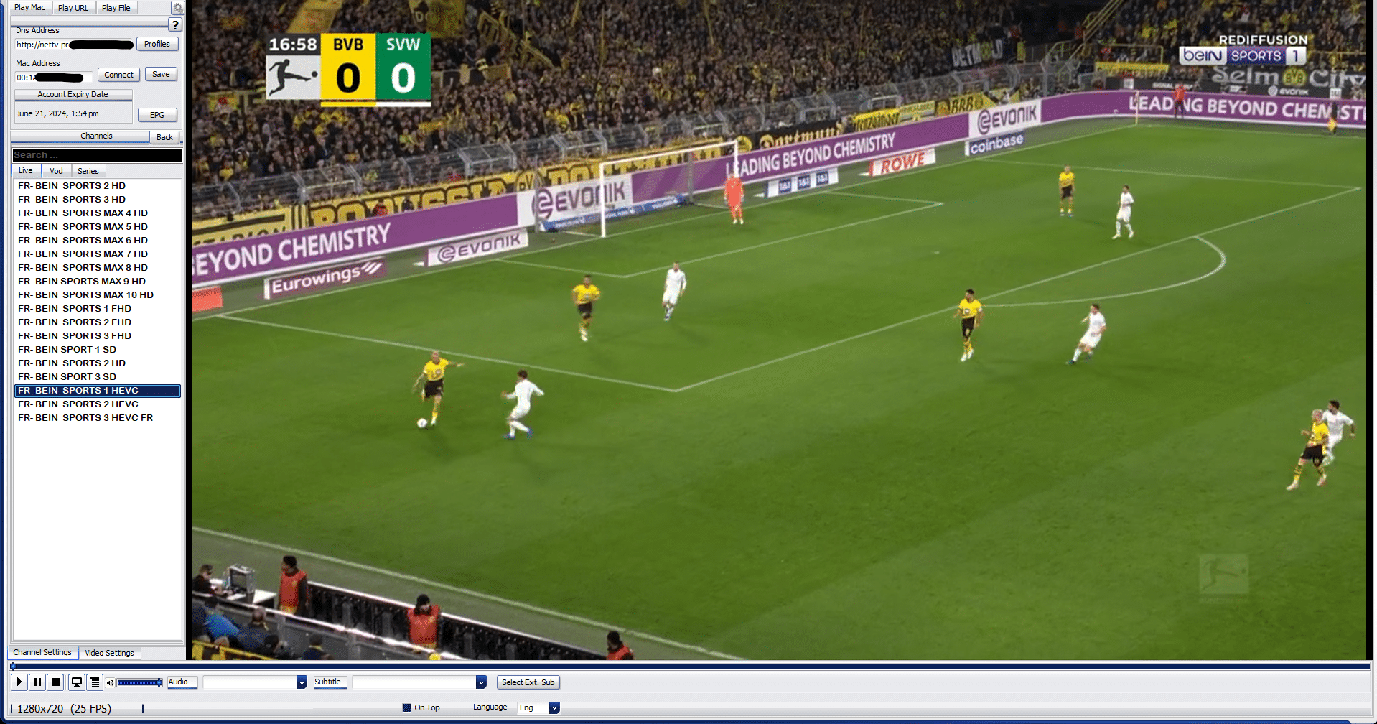Select channel FR- BEIN SPORTS 2 FHD
1377x724 pixels.
[98, 322]
